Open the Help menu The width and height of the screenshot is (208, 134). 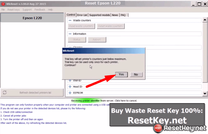[51, 10]
